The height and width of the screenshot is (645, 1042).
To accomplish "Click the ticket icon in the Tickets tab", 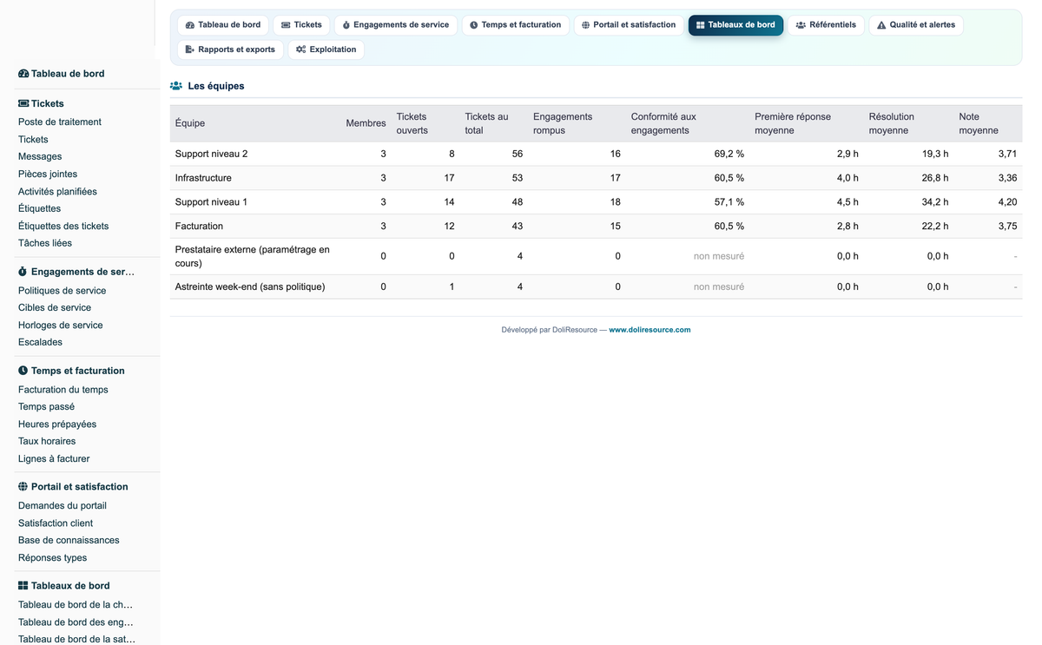I will click(286, 25).
